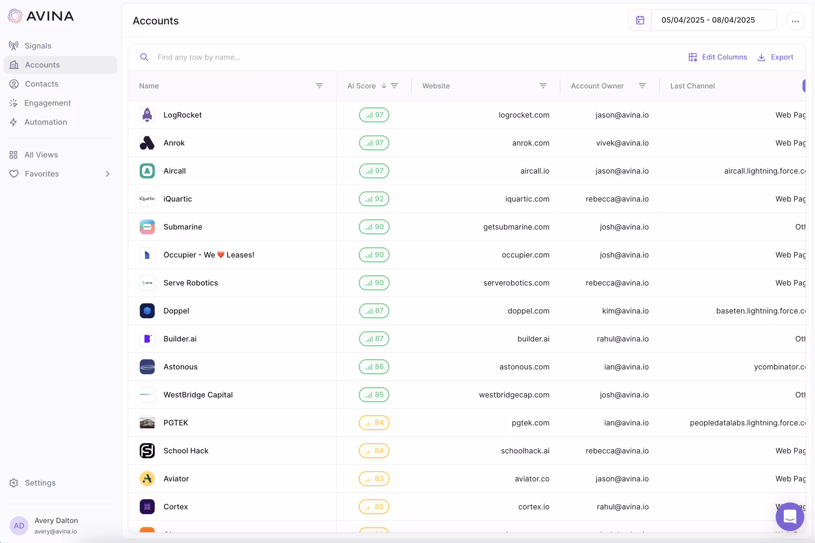Click the Anrok logo icon

click(147, 143)
